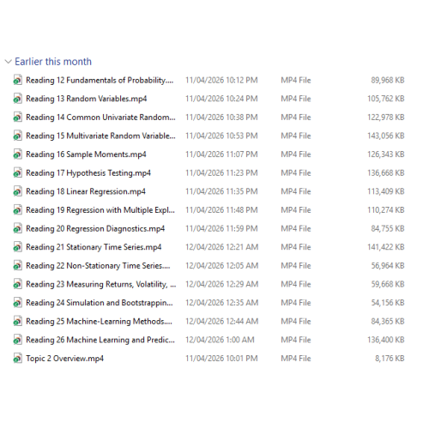Screen dimensions: 429x429
Task: Click the icon of Reading 26 Machine Learning and Predic
Action: point(17,340)
